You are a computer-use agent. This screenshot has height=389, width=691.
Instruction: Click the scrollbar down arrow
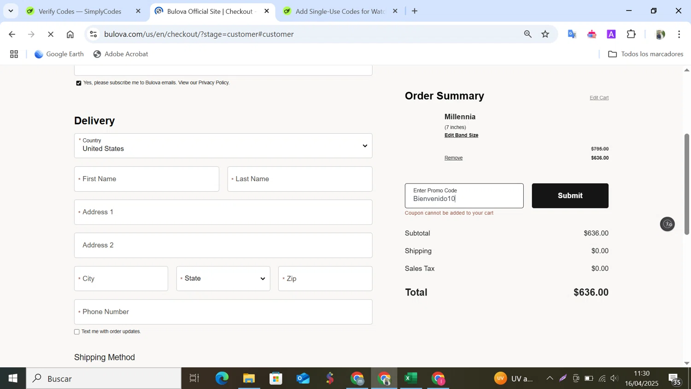tap(687, 363)
